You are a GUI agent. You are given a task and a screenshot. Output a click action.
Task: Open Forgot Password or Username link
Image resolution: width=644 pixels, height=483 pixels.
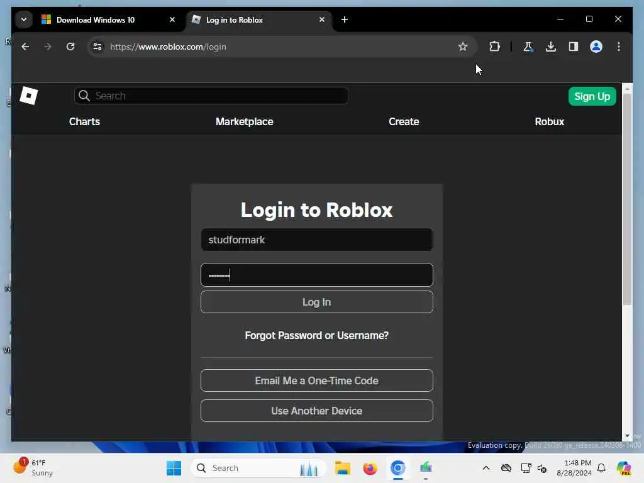pyautogui.click(x=317, y=336)
